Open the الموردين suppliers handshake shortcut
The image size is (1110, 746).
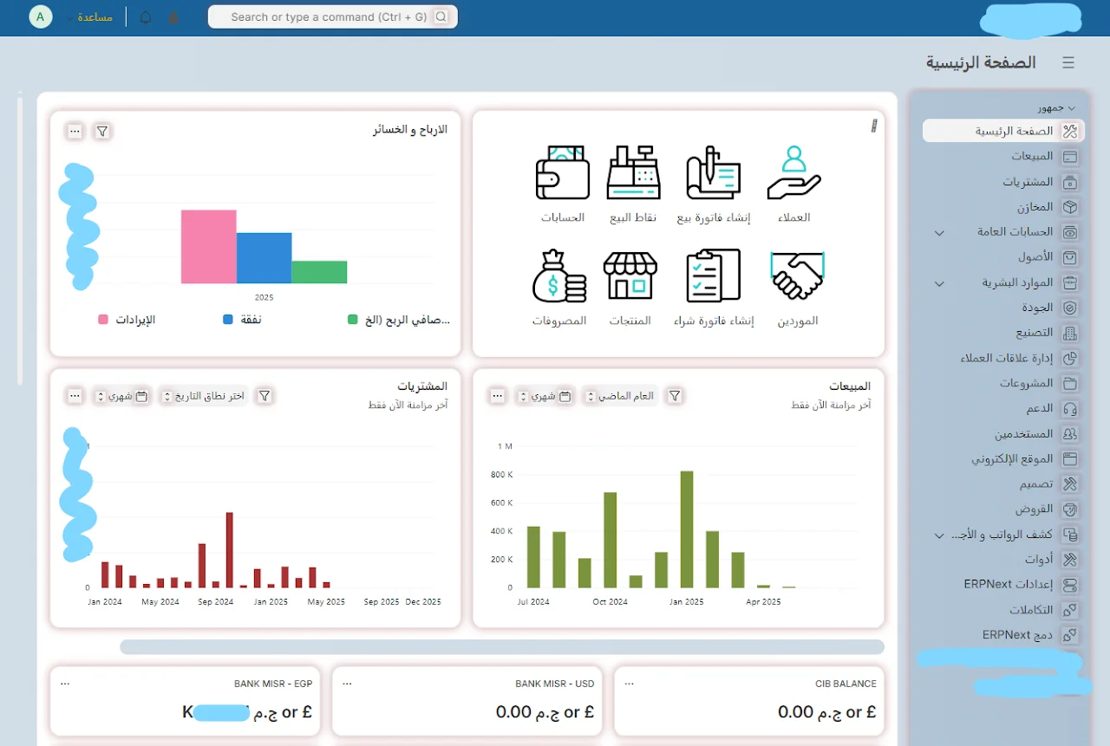coord(796,289)
